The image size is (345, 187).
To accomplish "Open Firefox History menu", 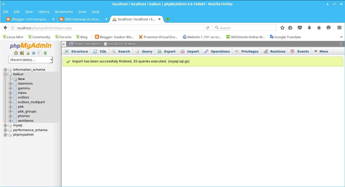I will (x=44, y=12).
